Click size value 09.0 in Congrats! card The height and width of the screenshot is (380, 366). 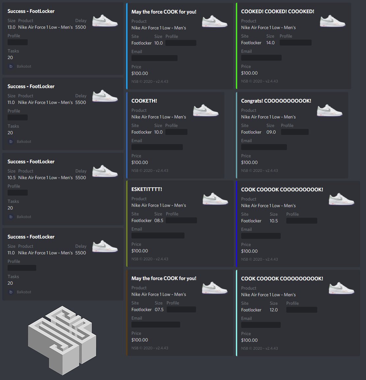click(x=271, y=132)
